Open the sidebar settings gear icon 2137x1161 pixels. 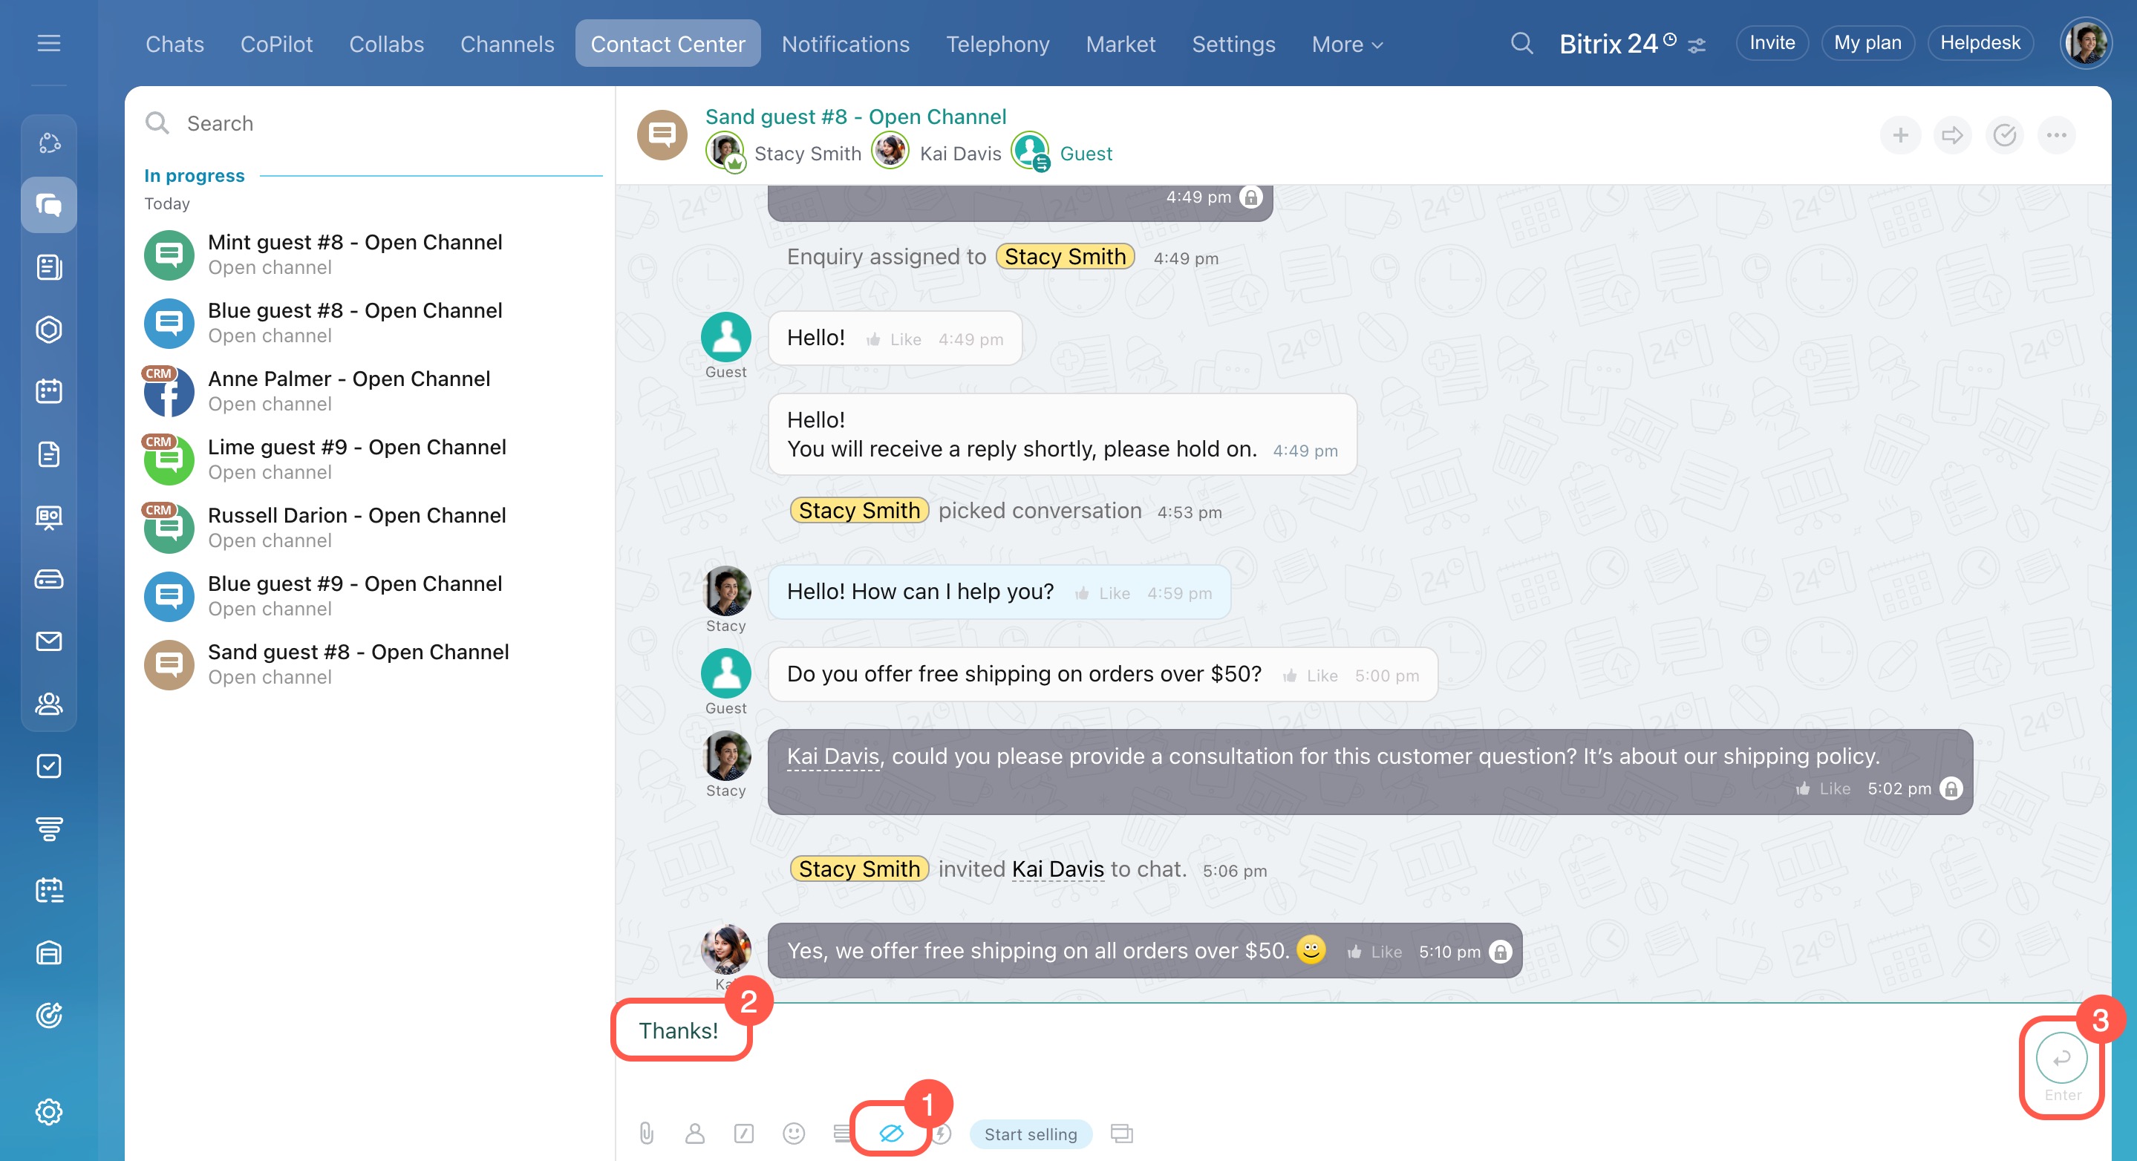pos(49,1112)
